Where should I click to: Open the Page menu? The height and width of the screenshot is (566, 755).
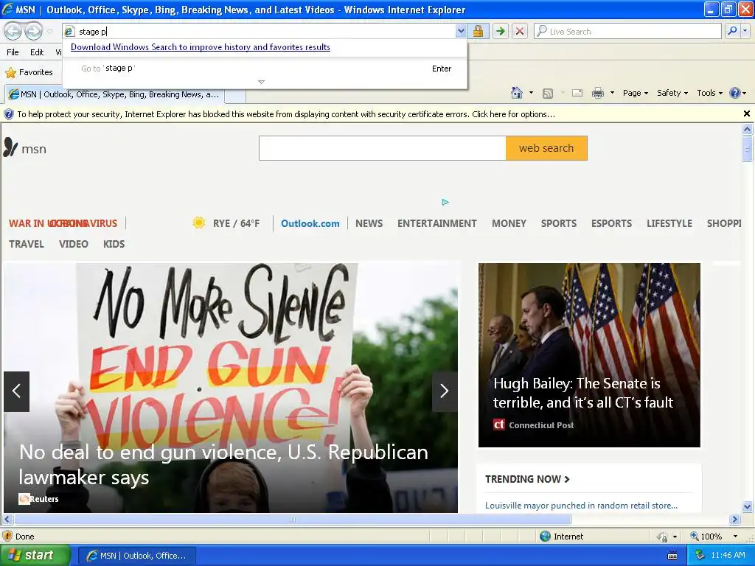pos(635,93)
